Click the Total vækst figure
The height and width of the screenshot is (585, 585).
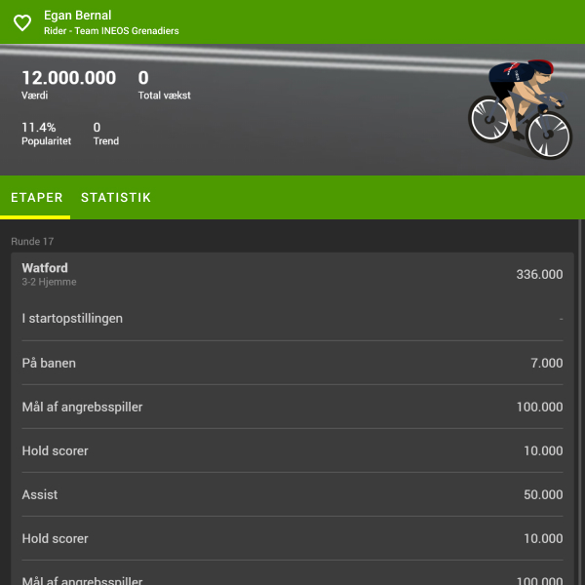164,85
